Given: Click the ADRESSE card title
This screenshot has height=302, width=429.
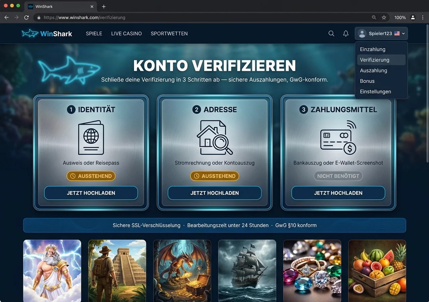Looking at the screenshot, I should [x=220, y=109].
